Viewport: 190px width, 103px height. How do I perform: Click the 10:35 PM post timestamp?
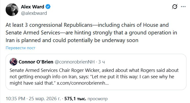coord(15,98)
